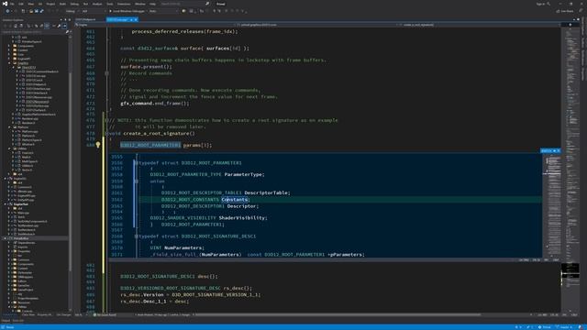Toggle Show All Files in Solution Explorer toolbar
This screenshot has width=587, height=330.
click(x=47, y=26)
